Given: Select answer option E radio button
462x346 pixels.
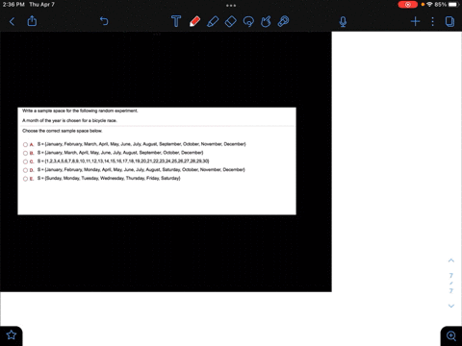Looking at the screenshot, I should click(x=25, y=179).
